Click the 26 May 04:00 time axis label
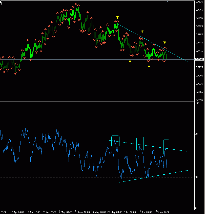 114,212
